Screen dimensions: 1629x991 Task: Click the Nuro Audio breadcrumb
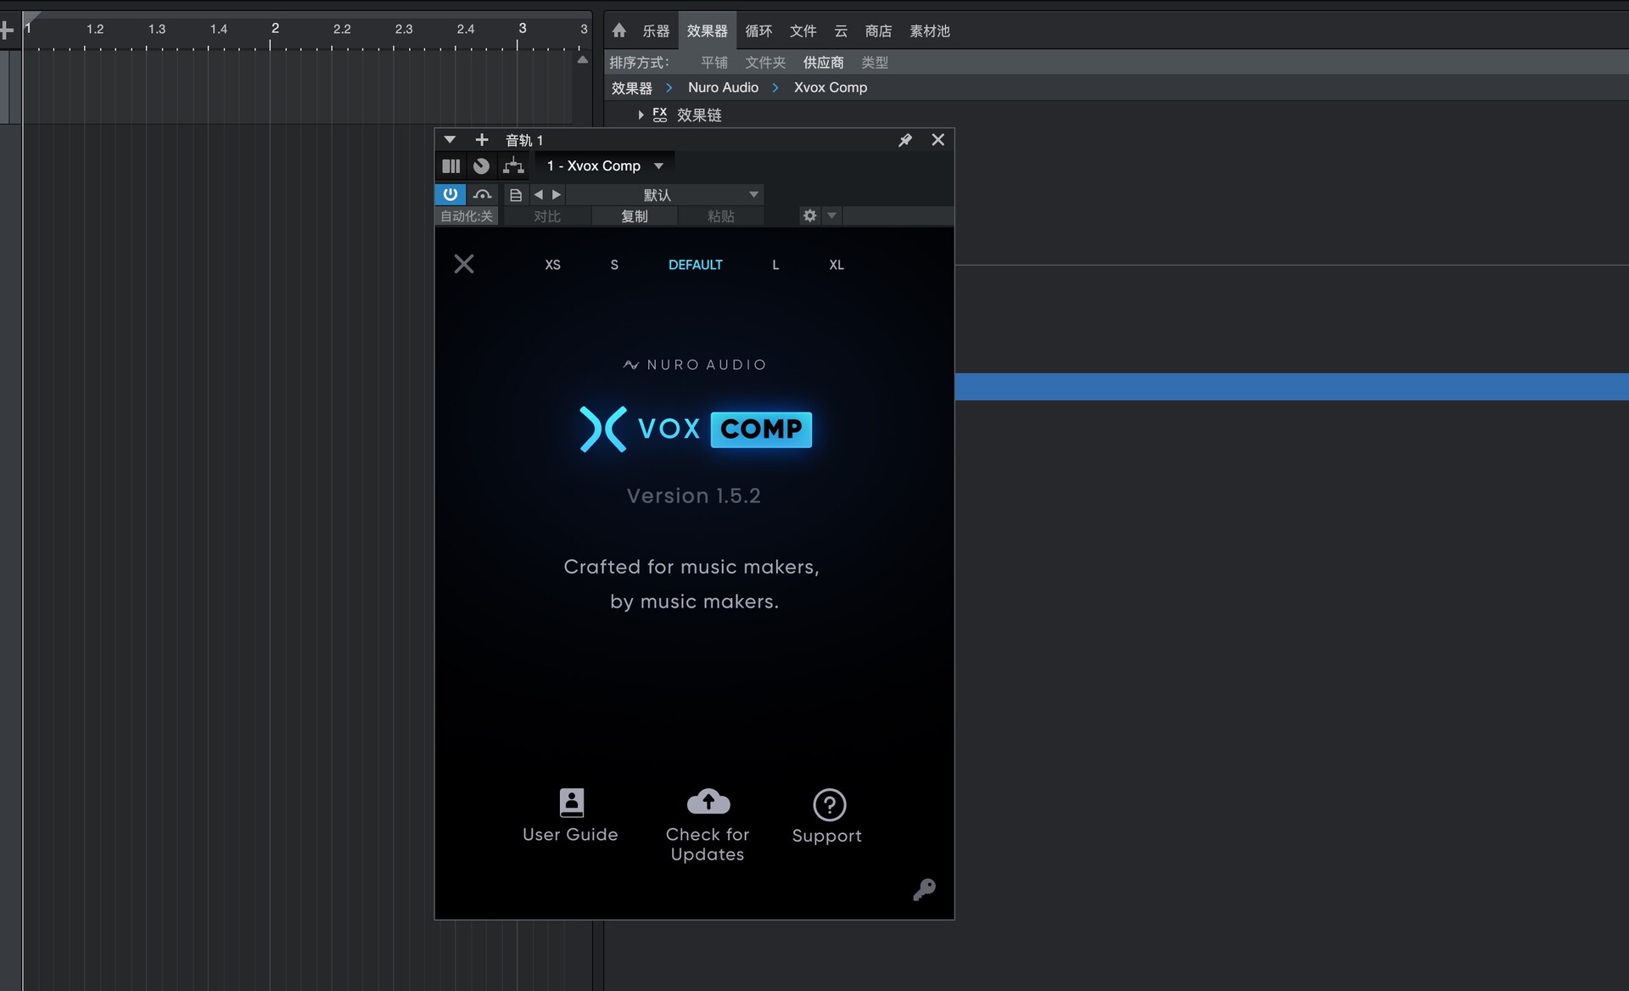723,87
